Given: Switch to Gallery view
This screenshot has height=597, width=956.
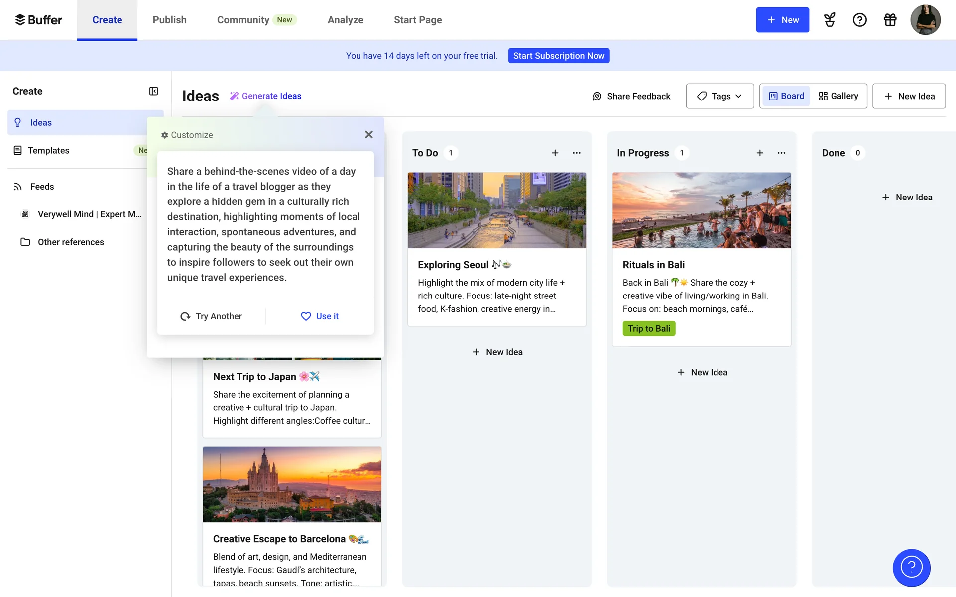Looking at the screenshot, I should click(x=838, y=96).
